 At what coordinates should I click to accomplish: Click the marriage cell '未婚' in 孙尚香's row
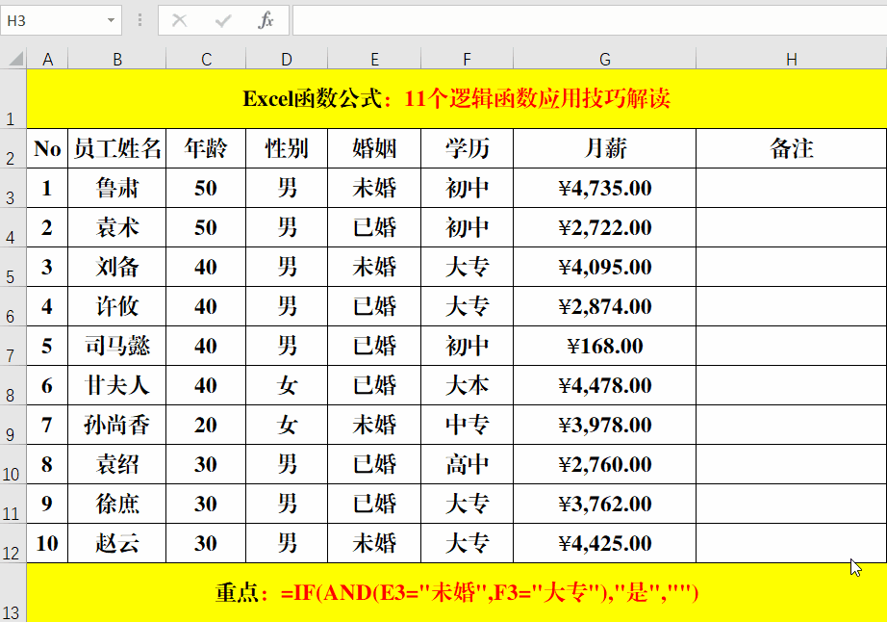374,425
